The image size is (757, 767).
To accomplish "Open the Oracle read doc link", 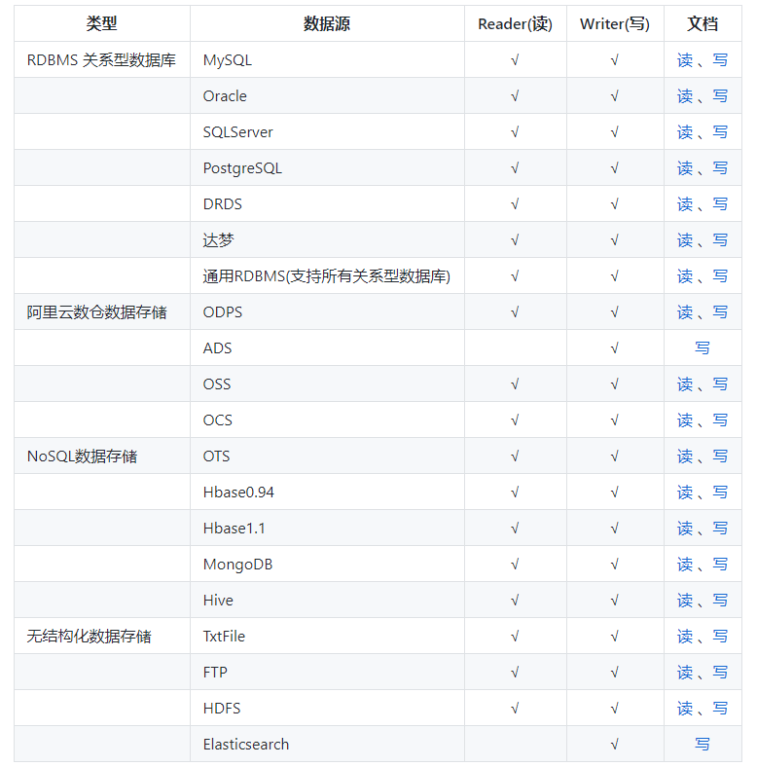I will 685,95.
